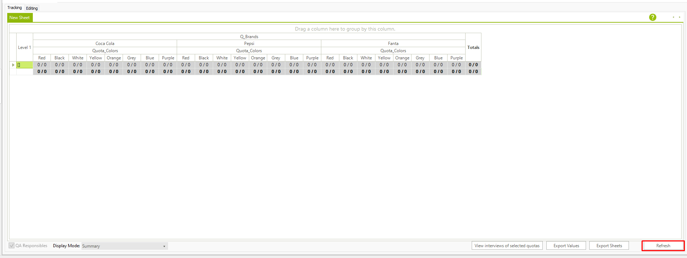Click View interviews of selected quotas button
687x258 pixels.
(x=507, y=245)
